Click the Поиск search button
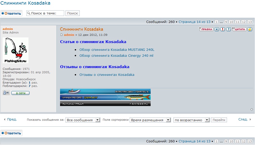Viewport: 257px width, 146px height. 72,13
